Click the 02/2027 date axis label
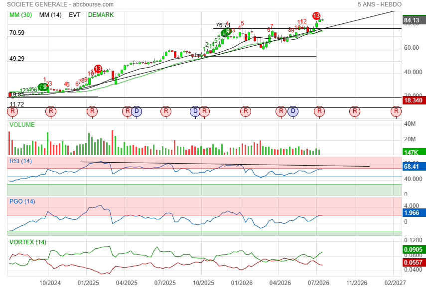Viewport: 426px width, 288px height. [x=395, y=283]
